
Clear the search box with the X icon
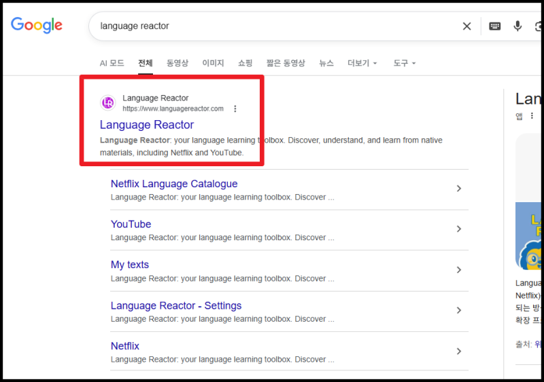tap(466, 26)
